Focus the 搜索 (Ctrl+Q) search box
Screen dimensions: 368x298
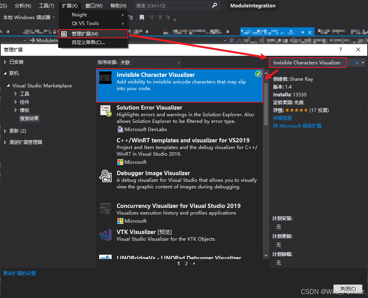177,5
